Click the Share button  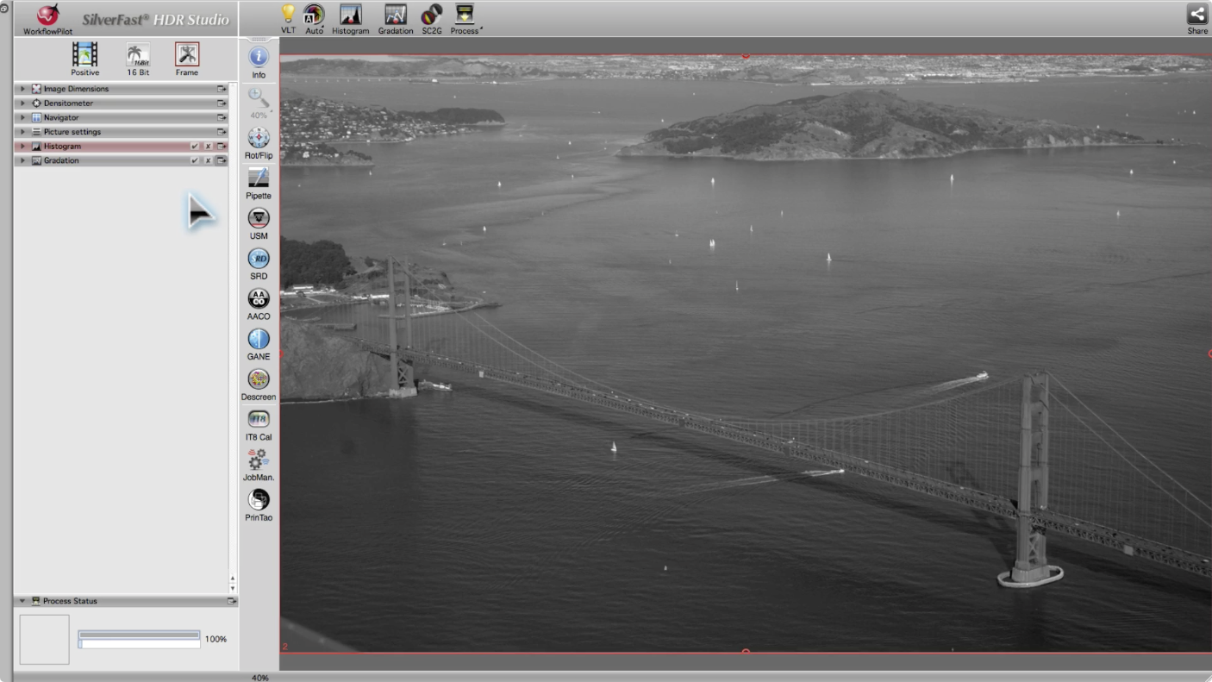coord(1196,15)
